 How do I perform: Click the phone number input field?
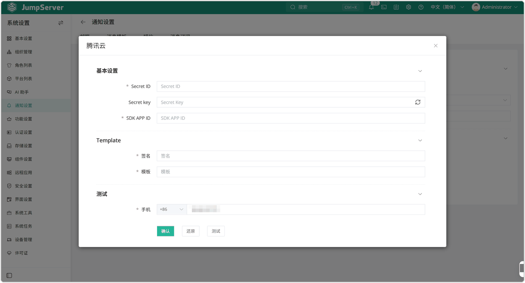pos(306,209)
